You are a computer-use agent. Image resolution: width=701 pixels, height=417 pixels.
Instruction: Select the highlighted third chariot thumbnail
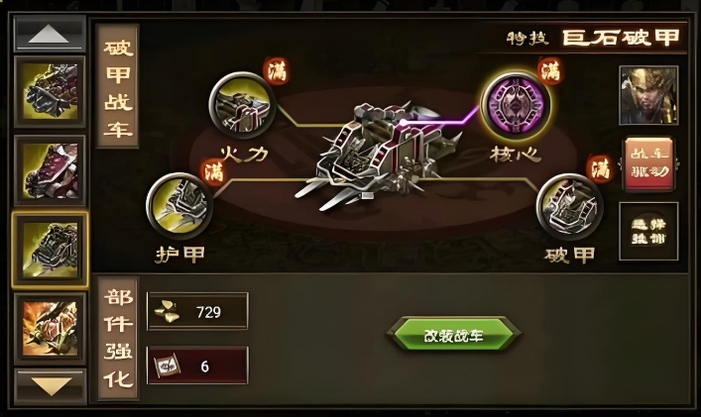tap(50, 250)
